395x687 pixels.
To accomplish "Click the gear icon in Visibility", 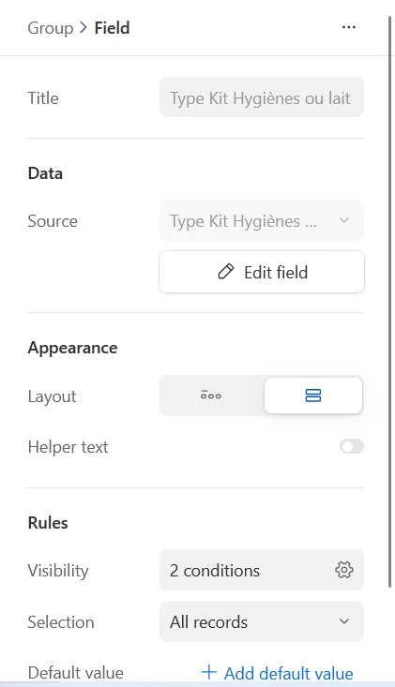I will 344,570.
